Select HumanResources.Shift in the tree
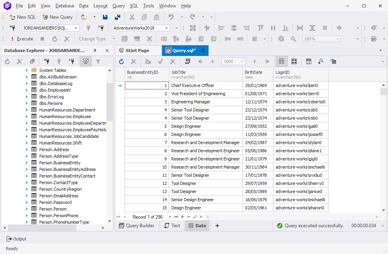This screenshot has width=388, height=254. coord(61,143)
